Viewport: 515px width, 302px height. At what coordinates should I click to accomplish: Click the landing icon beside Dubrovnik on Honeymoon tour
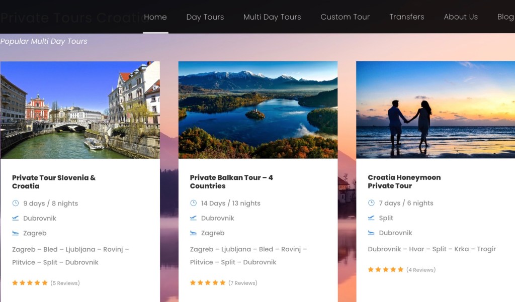(x=371, y=233)
